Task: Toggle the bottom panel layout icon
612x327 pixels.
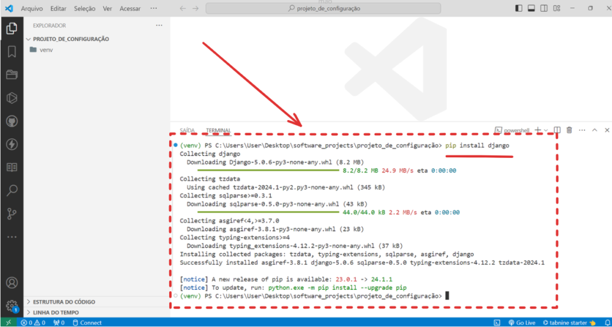Action: (x=531, y=8)
